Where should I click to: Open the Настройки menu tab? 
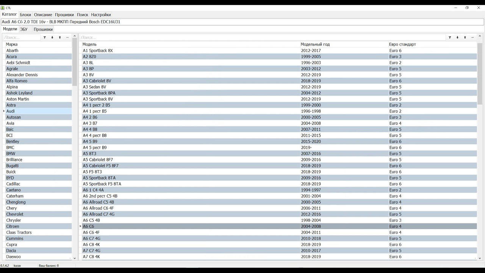[x=101, y=15]
